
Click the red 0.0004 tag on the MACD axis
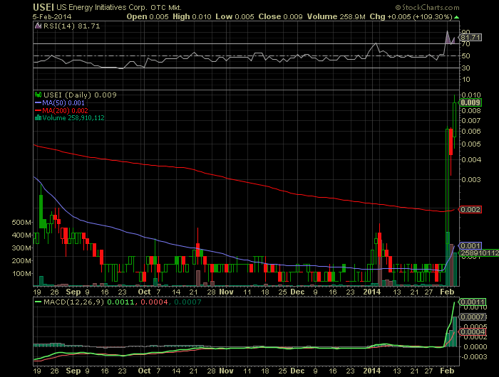pyautogui.click(x=472, y=332)
